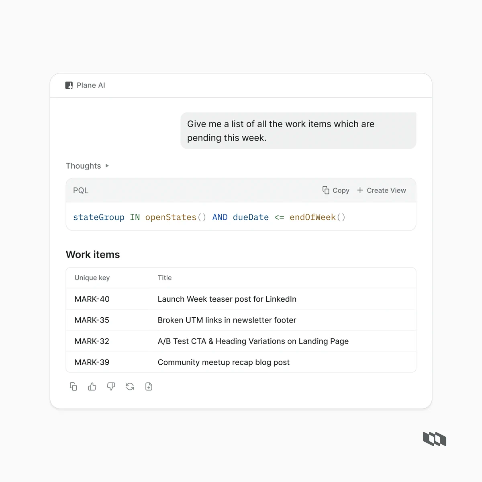
Task: Select 'Launch Week teaser post for LinkedIn'
Action: [227, 299]
